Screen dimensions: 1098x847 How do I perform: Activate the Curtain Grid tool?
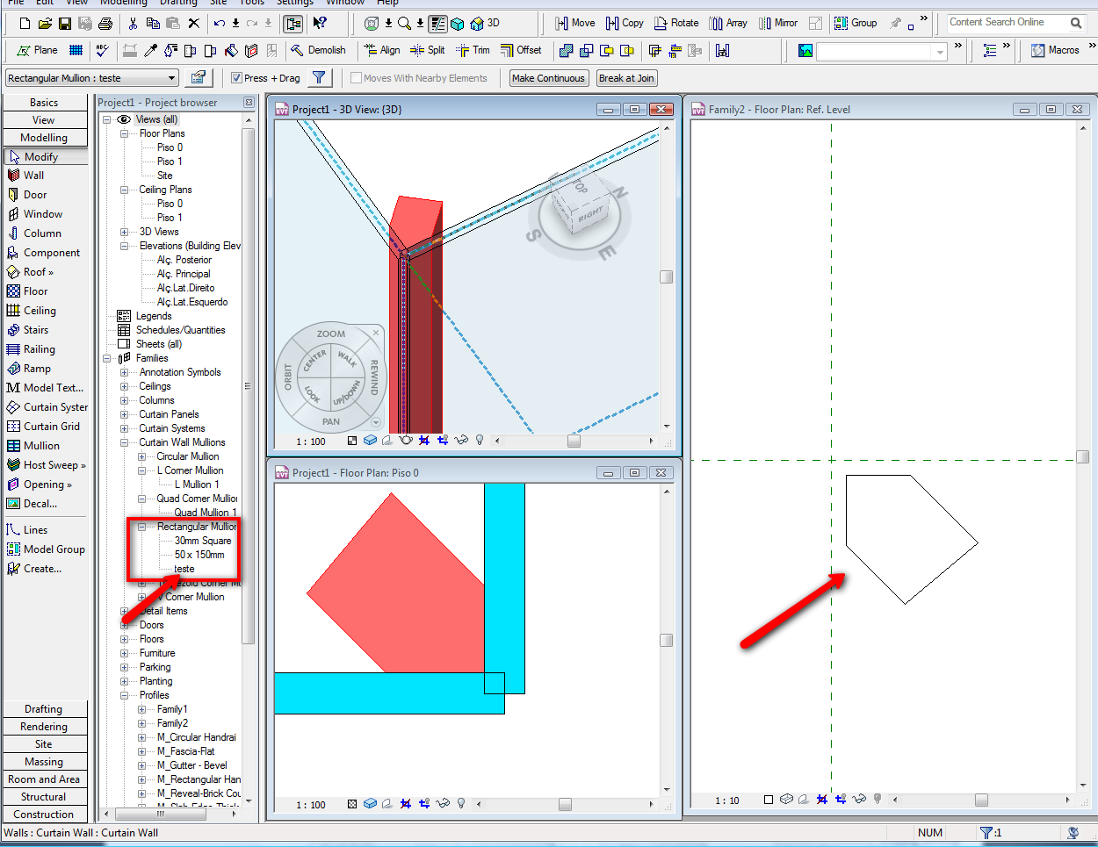(x=51, y=427)
